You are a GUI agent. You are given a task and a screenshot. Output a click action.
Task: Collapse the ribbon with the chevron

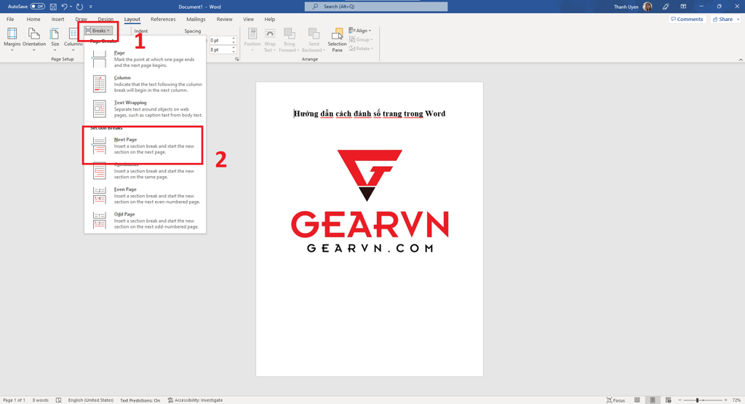coord(740,60)
